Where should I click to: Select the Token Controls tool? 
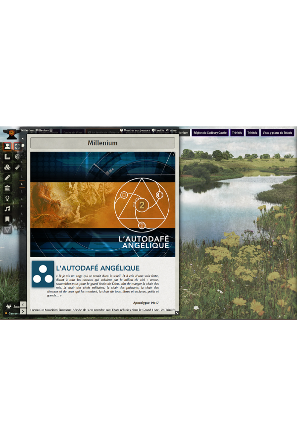(7, 146)
